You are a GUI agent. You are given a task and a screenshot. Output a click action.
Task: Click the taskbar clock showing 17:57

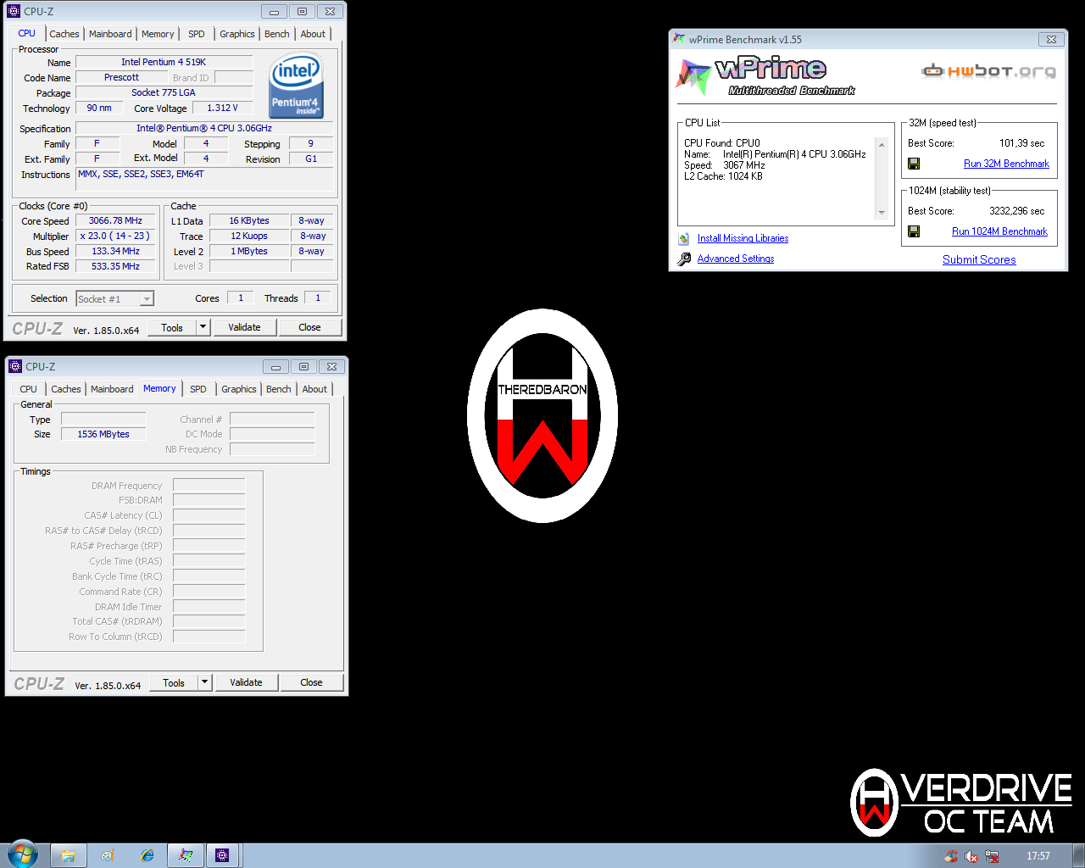tap(1038, 856)
